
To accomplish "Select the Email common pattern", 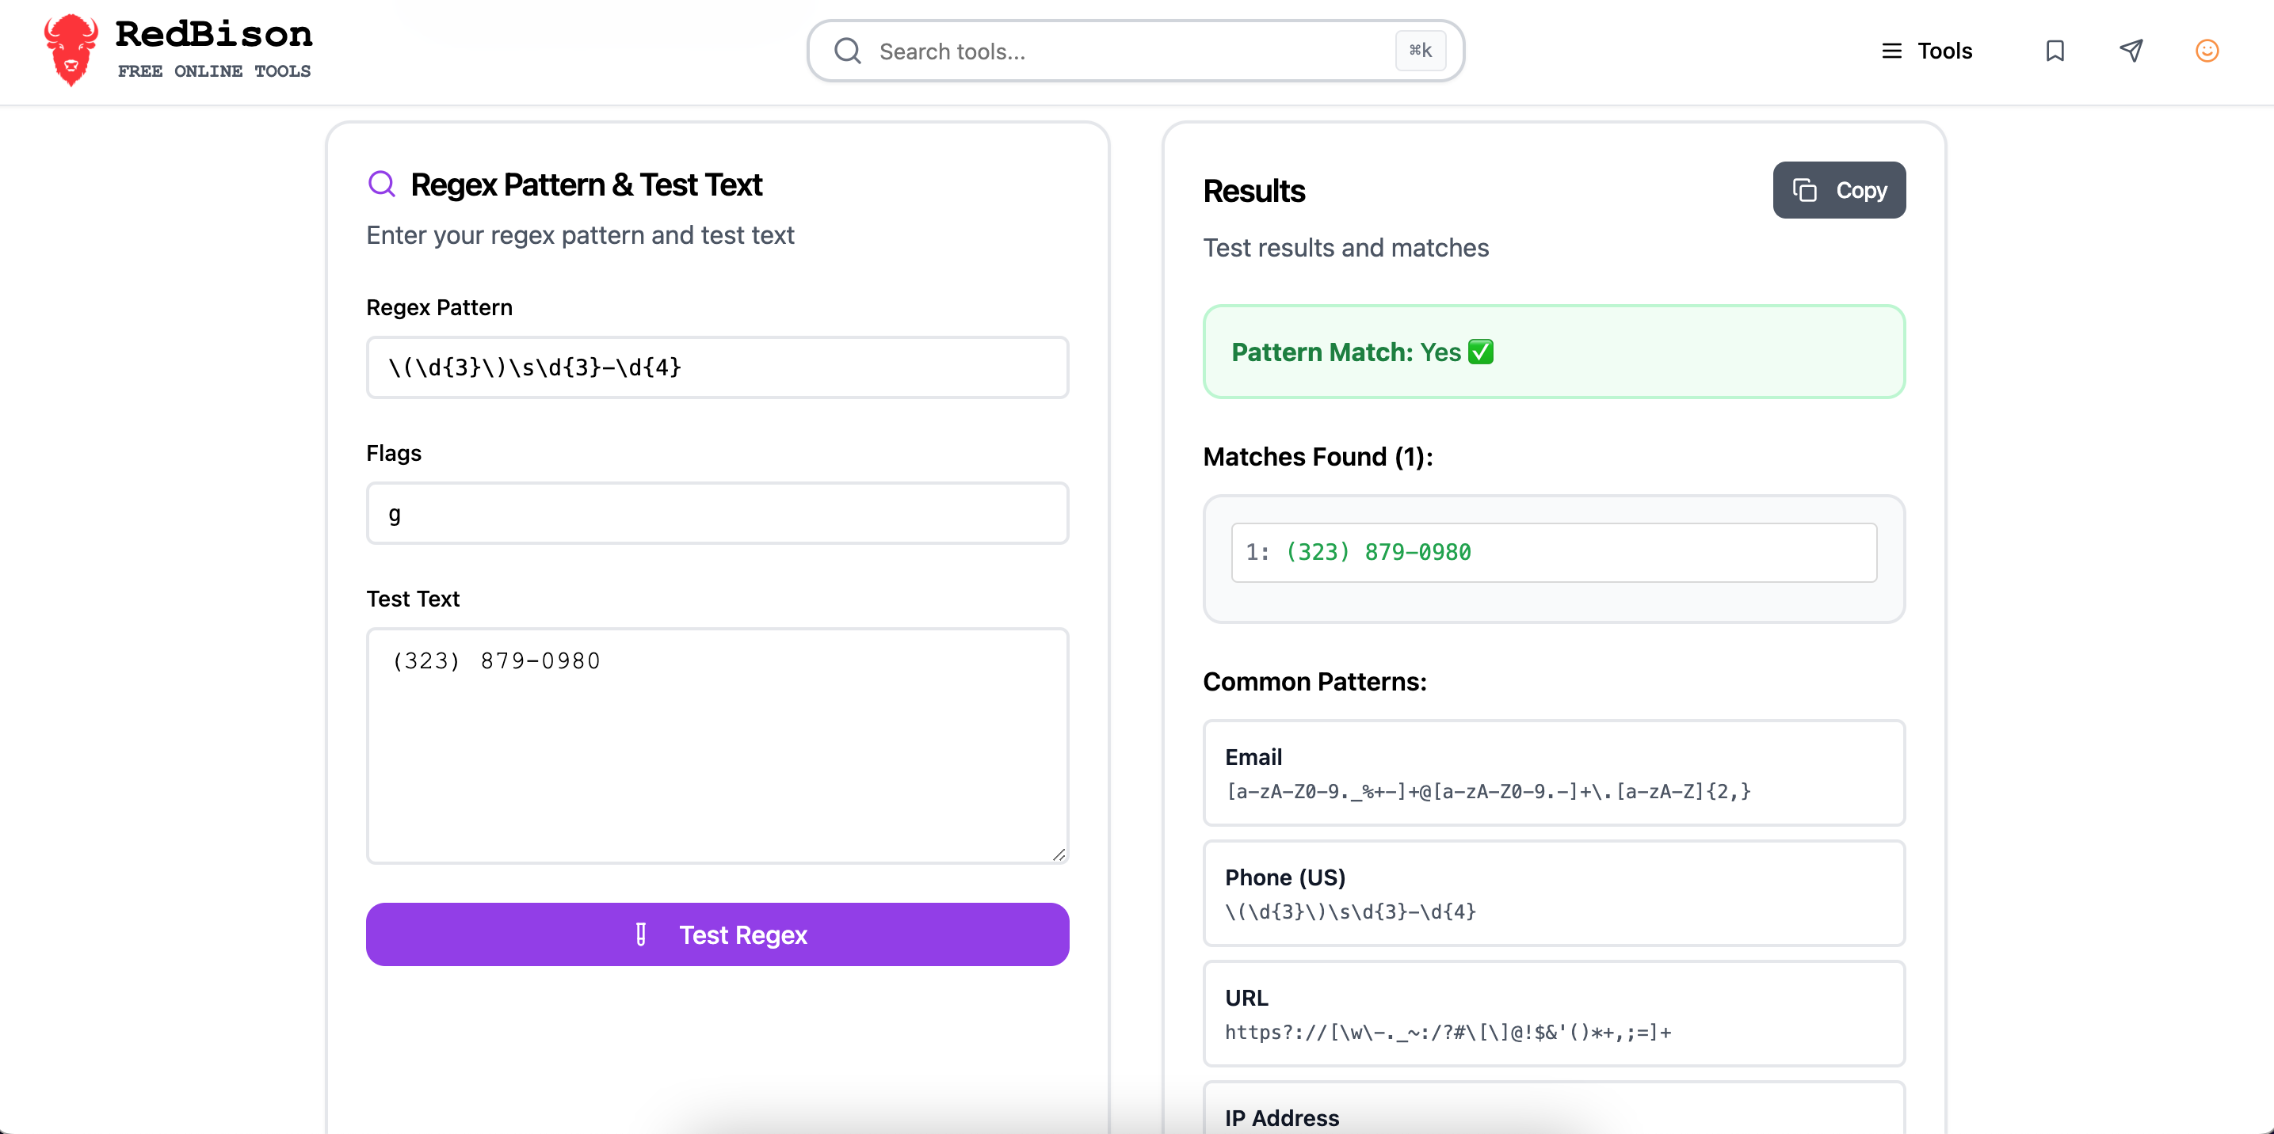I will 1554,773.
